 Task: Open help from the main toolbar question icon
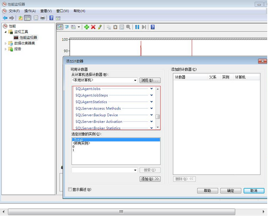tap(51, 18)
